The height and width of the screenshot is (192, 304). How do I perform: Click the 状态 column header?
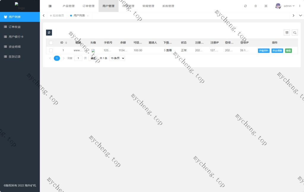(x=184, y=43)
